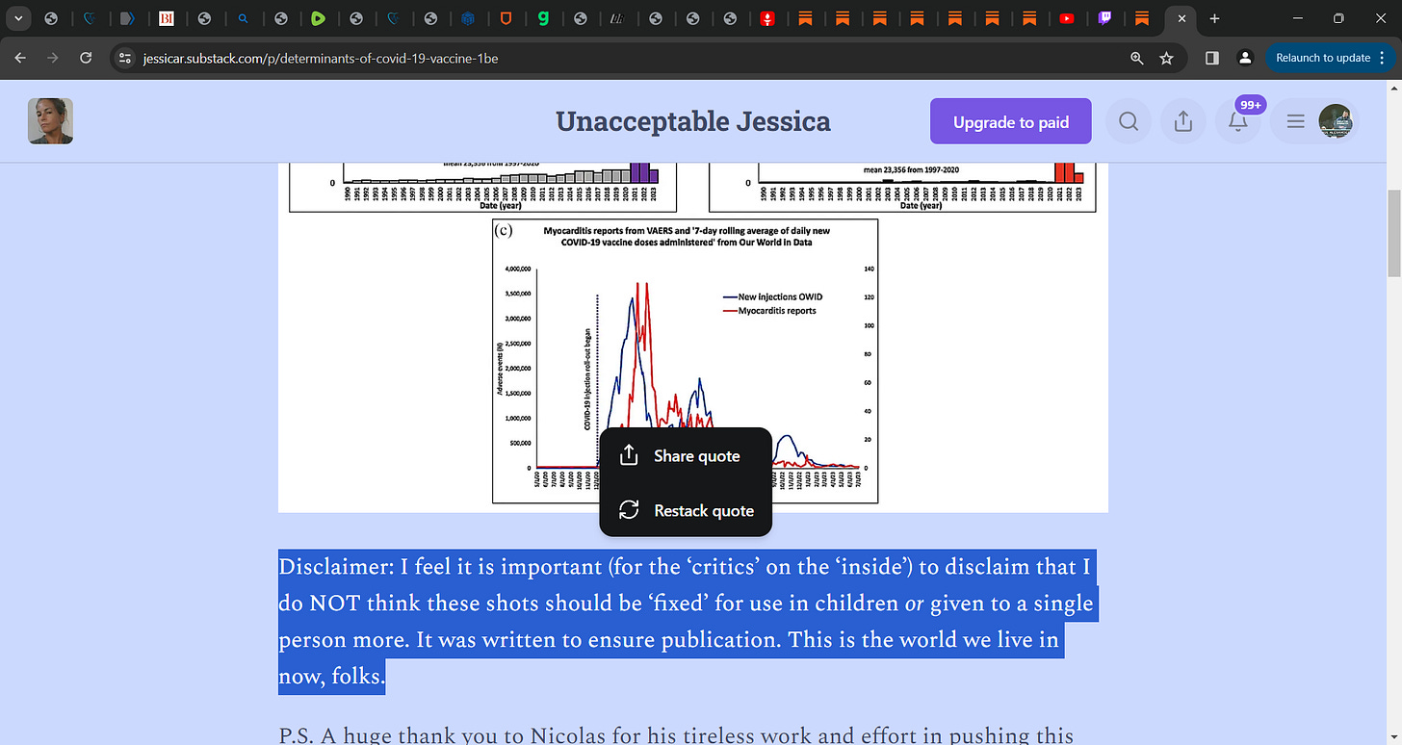Open a new browser tab
This screenshot has height=745, width=1402.
coord(1215,18)
